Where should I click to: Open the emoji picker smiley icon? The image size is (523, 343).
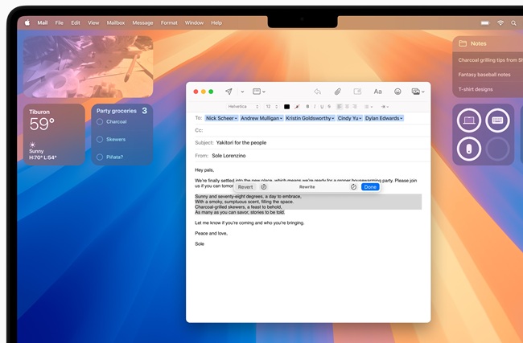point(397,92)
